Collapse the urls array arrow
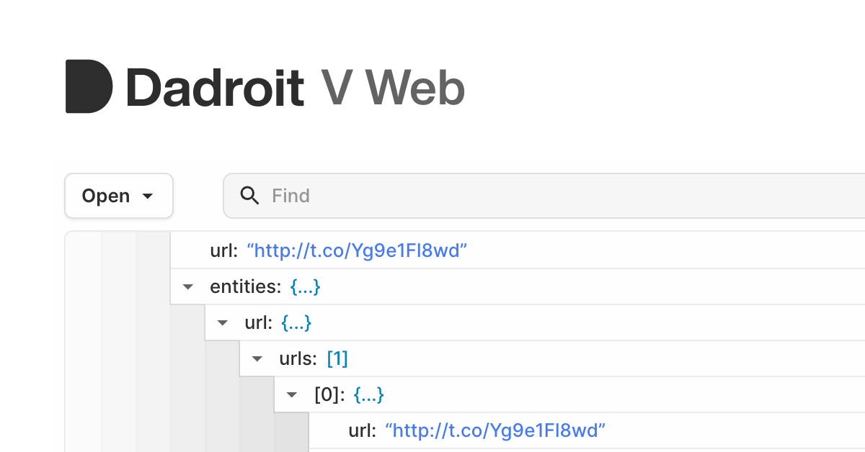This screenshot has width=865, height=452. pyautogui.click(x=257, y=358)
